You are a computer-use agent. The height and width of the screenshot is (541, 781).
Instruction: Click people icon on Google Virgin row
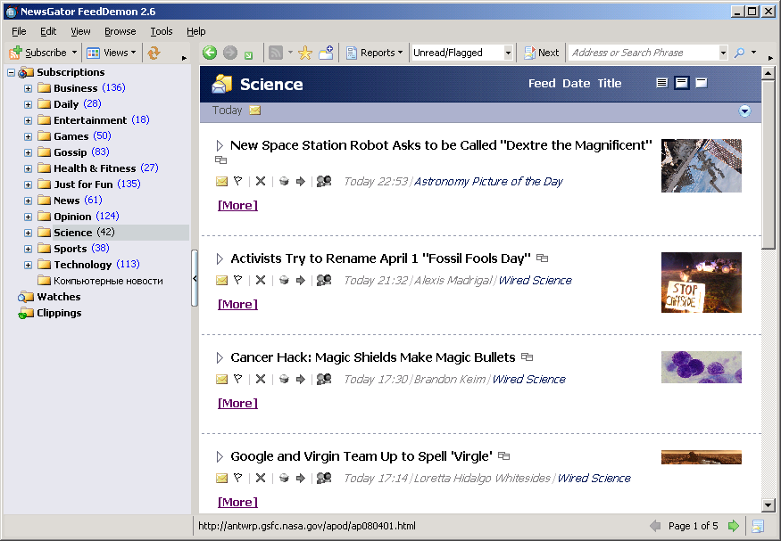click(324, 478)
